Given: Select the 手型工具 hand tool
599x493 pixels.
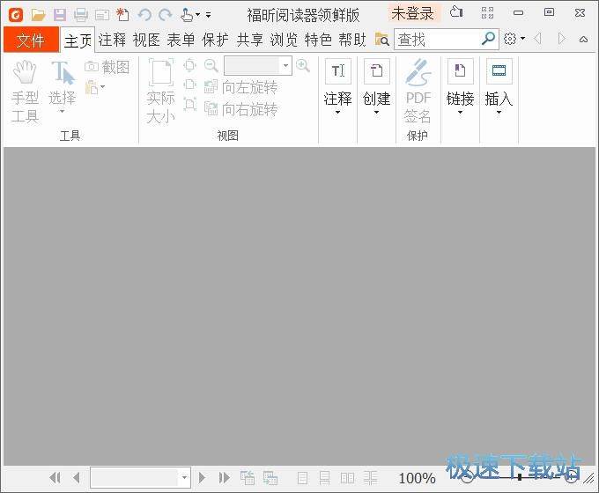Looking at the screenshot, I should coord(25,92).
